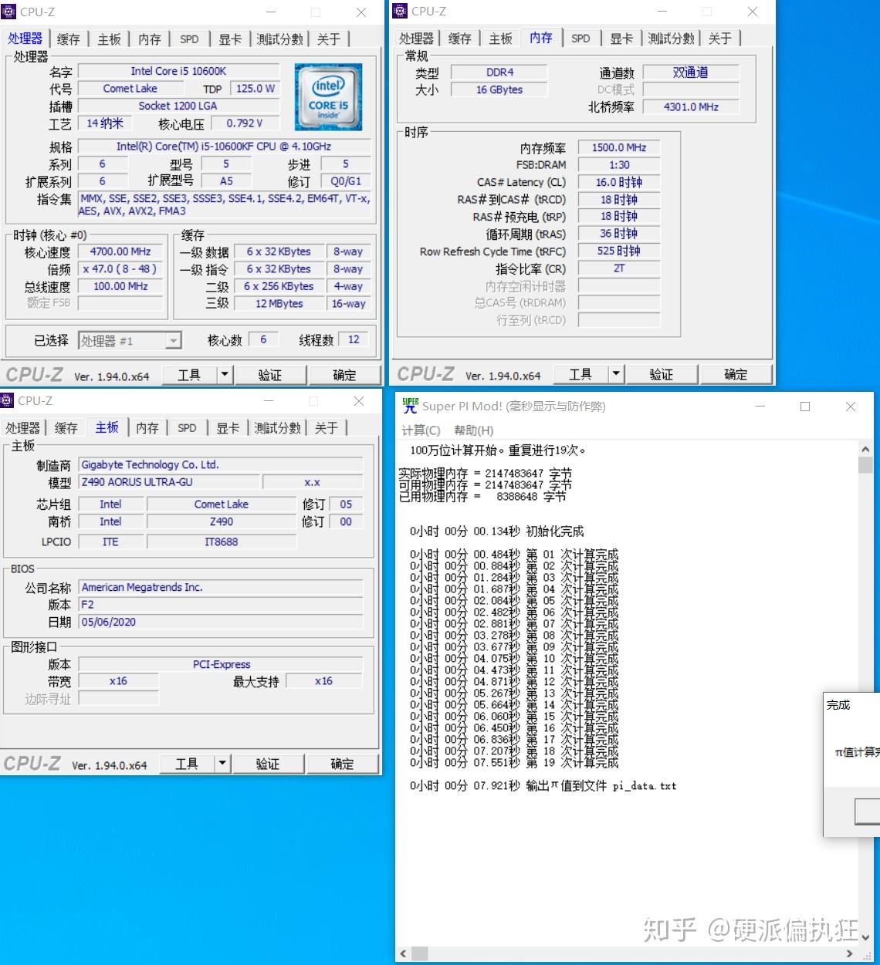
Task: Open the 工具 dropdown arrow in the processor window
Action: pos(224,374)
